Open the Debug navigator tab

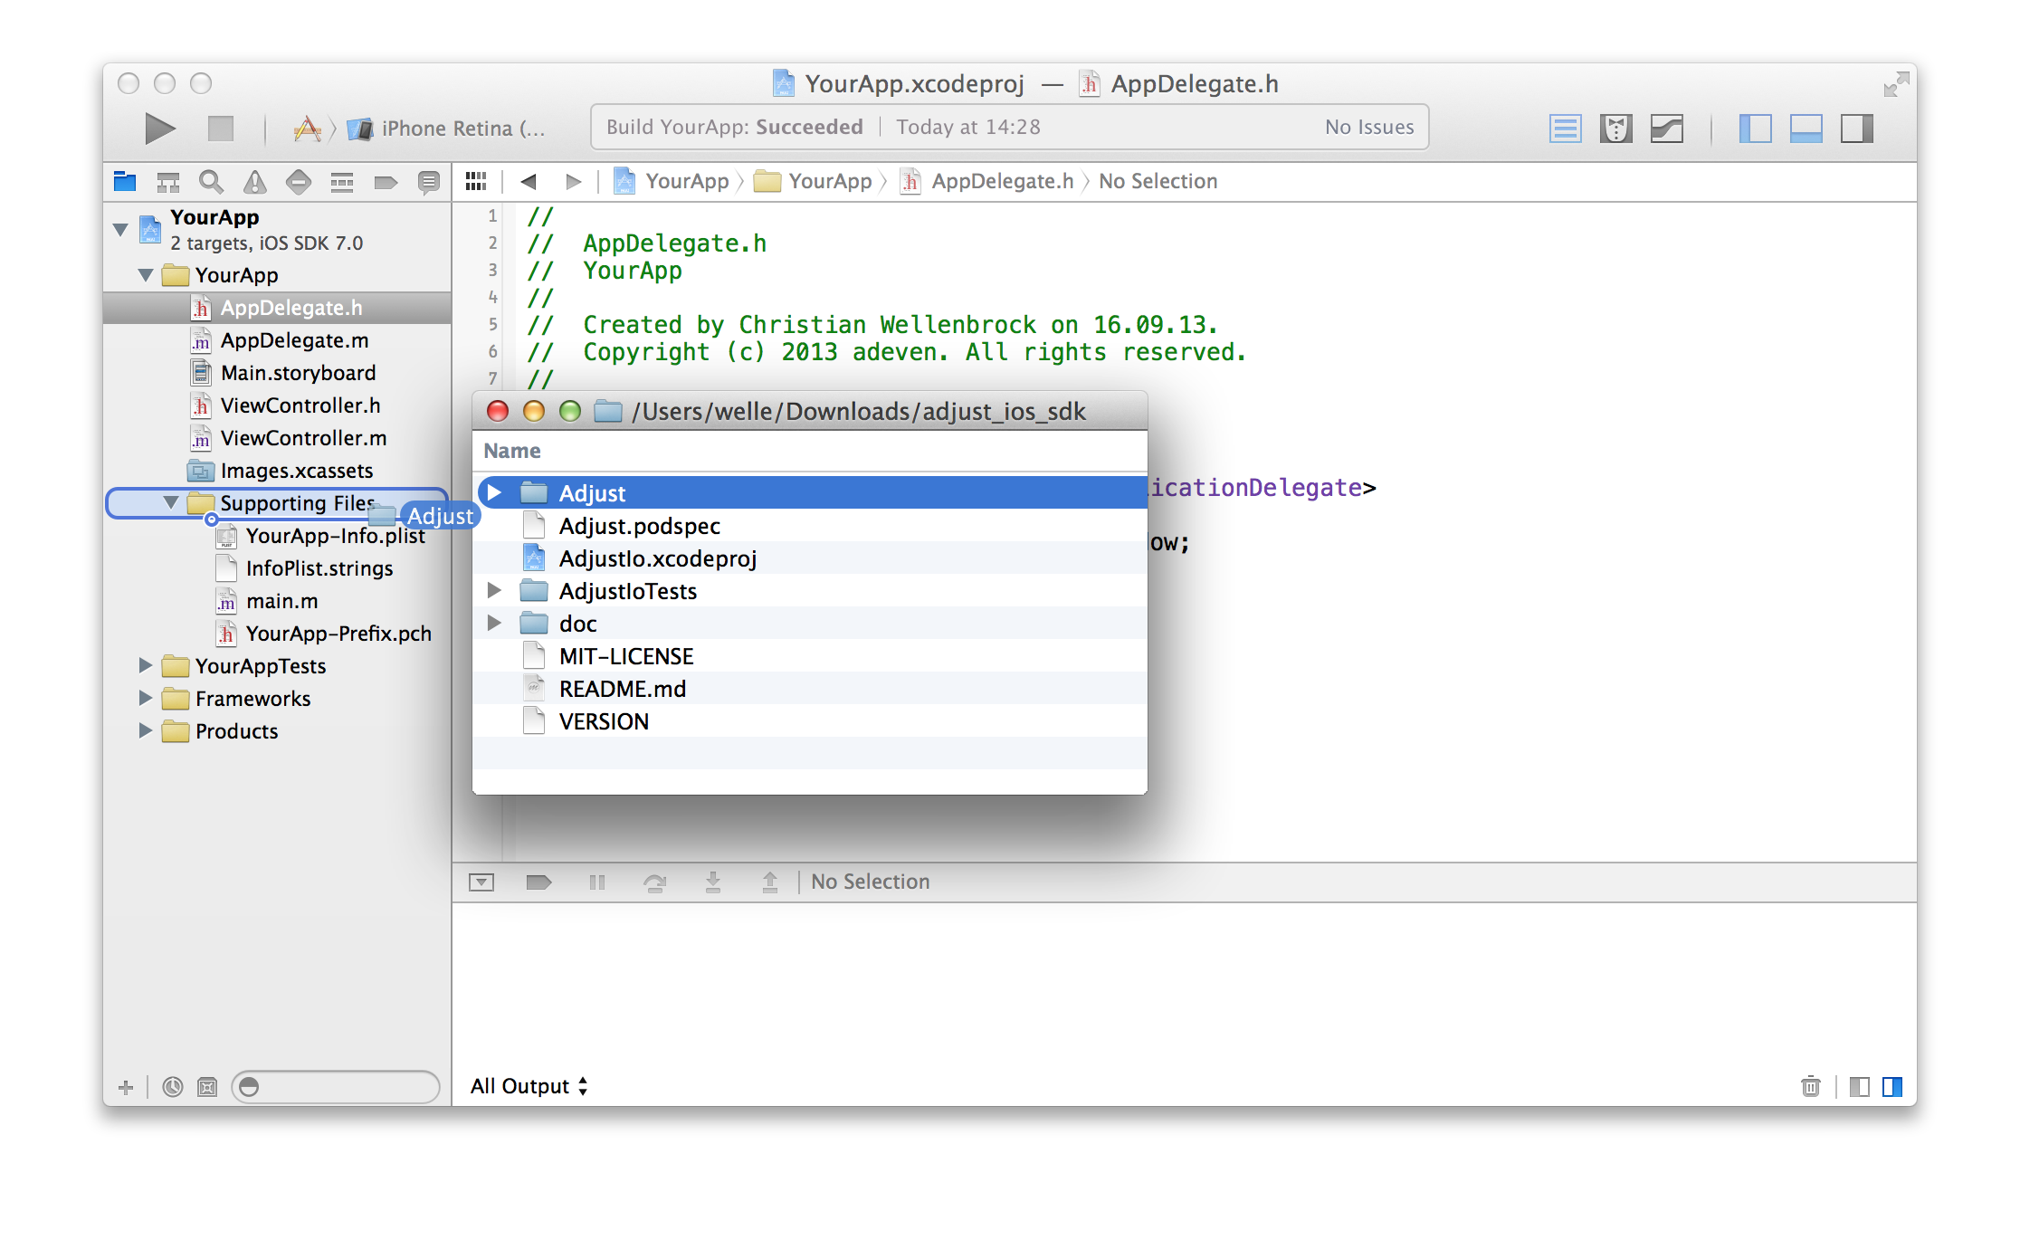342,182
